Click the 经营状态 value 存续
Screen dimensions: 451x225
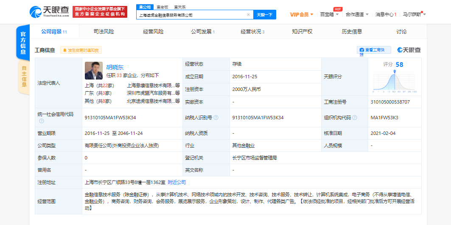pyautogui.click(x=237, y=64)
